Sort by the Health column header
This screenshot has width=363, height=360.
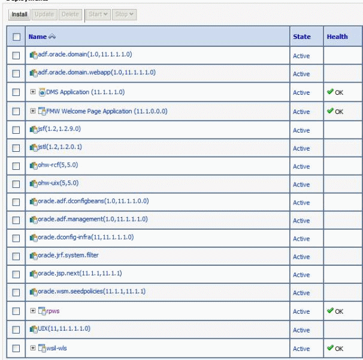click(x=337, y=37)
